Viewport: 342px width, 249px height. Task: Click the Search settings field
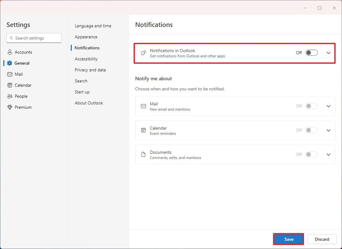(34, 38)
